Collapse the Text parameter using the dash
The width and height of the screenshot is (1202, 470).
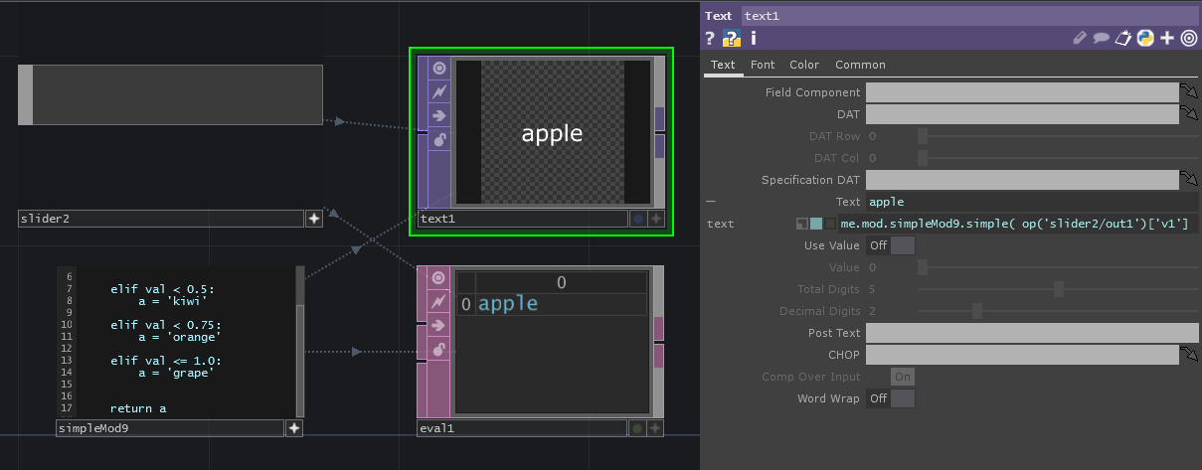[x=710, y=202]
